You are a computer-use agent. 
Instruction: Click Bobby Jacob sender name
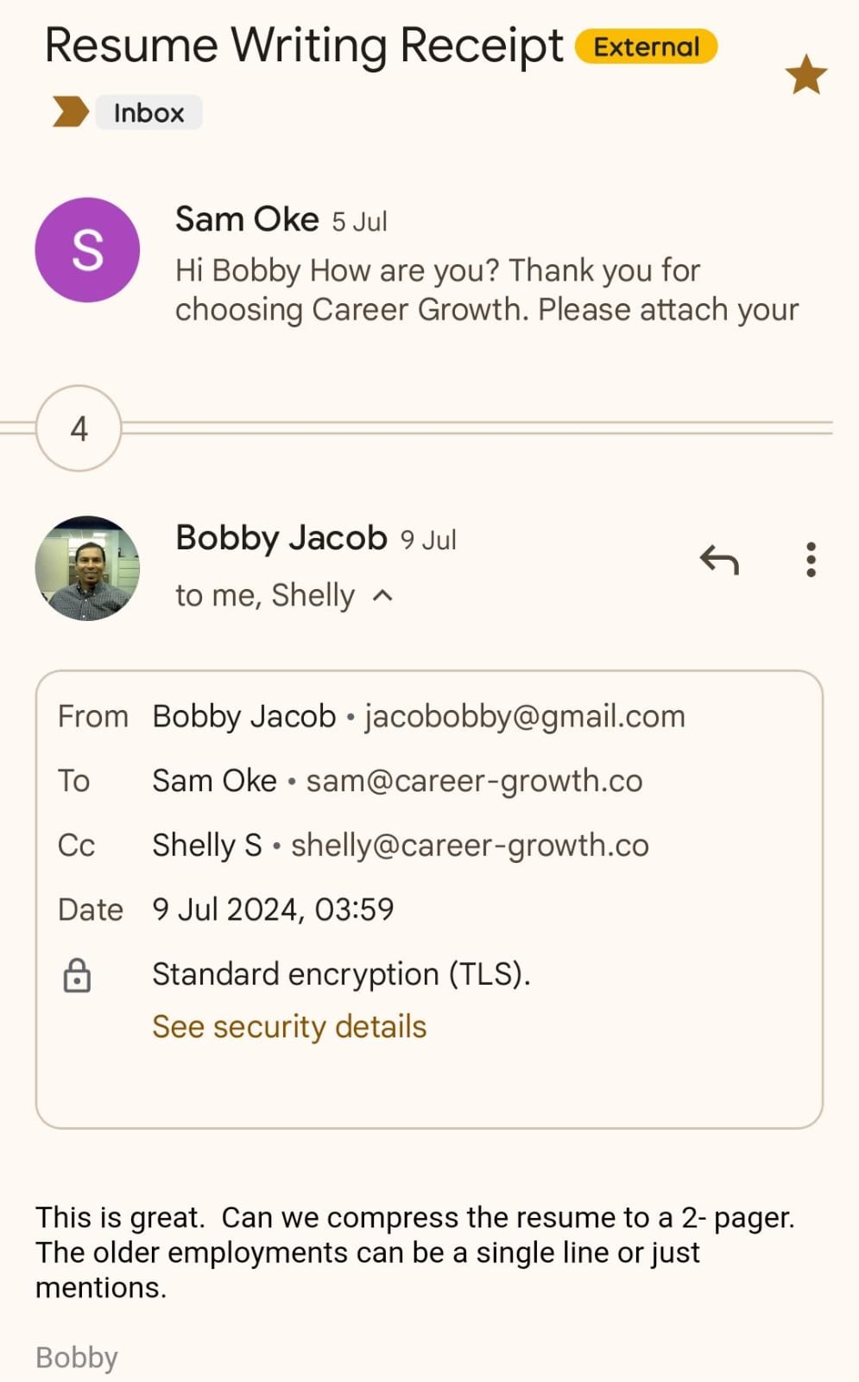(281, 538)
